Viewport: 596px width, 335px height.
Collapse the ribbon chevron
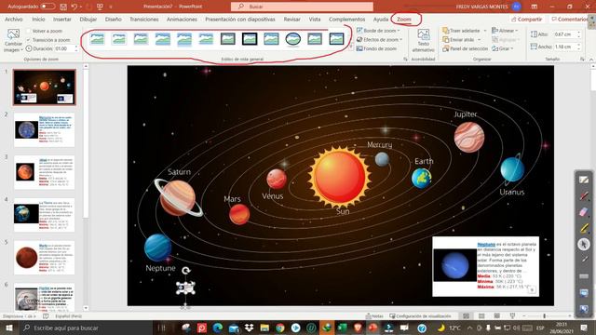tap(591, 60)
